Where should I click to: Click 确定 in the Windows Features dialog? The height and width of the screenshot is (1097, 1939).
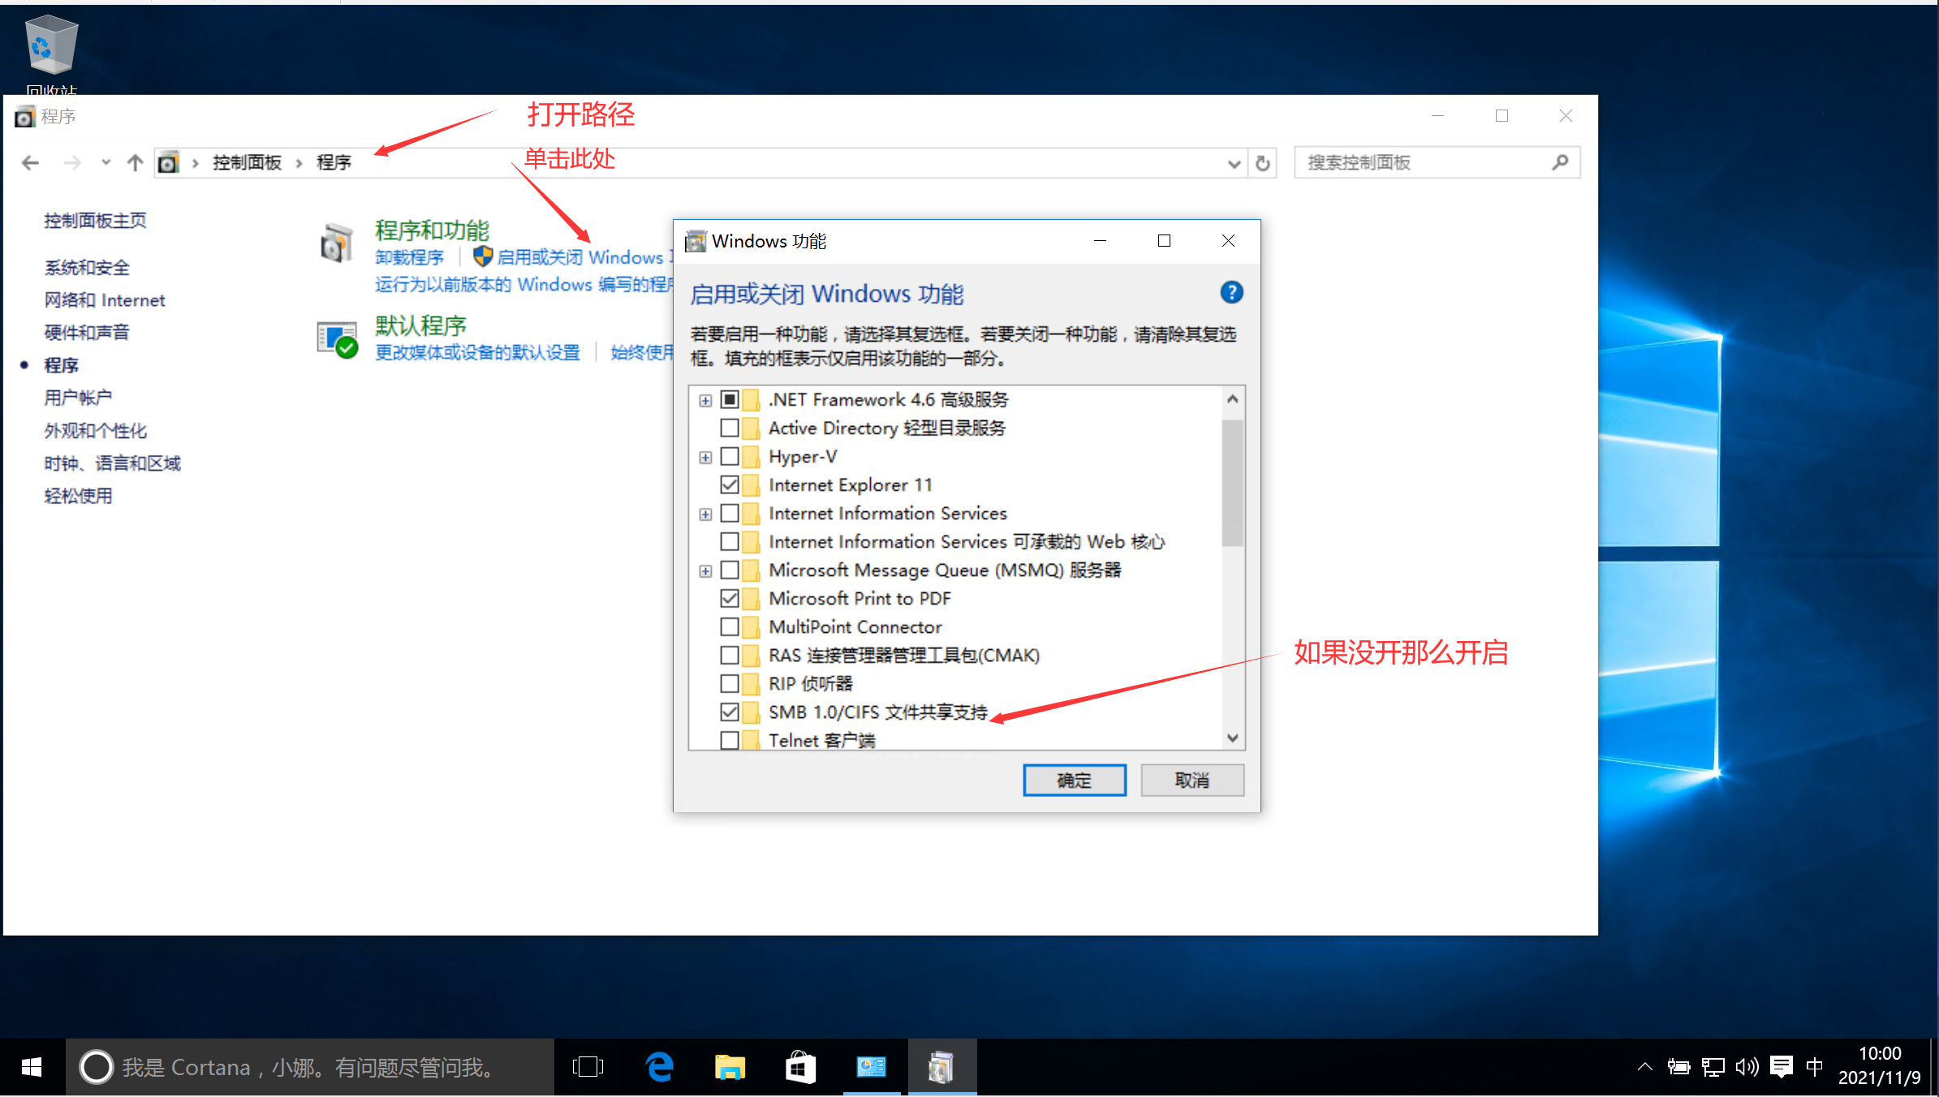click(x=1074, y=780)
